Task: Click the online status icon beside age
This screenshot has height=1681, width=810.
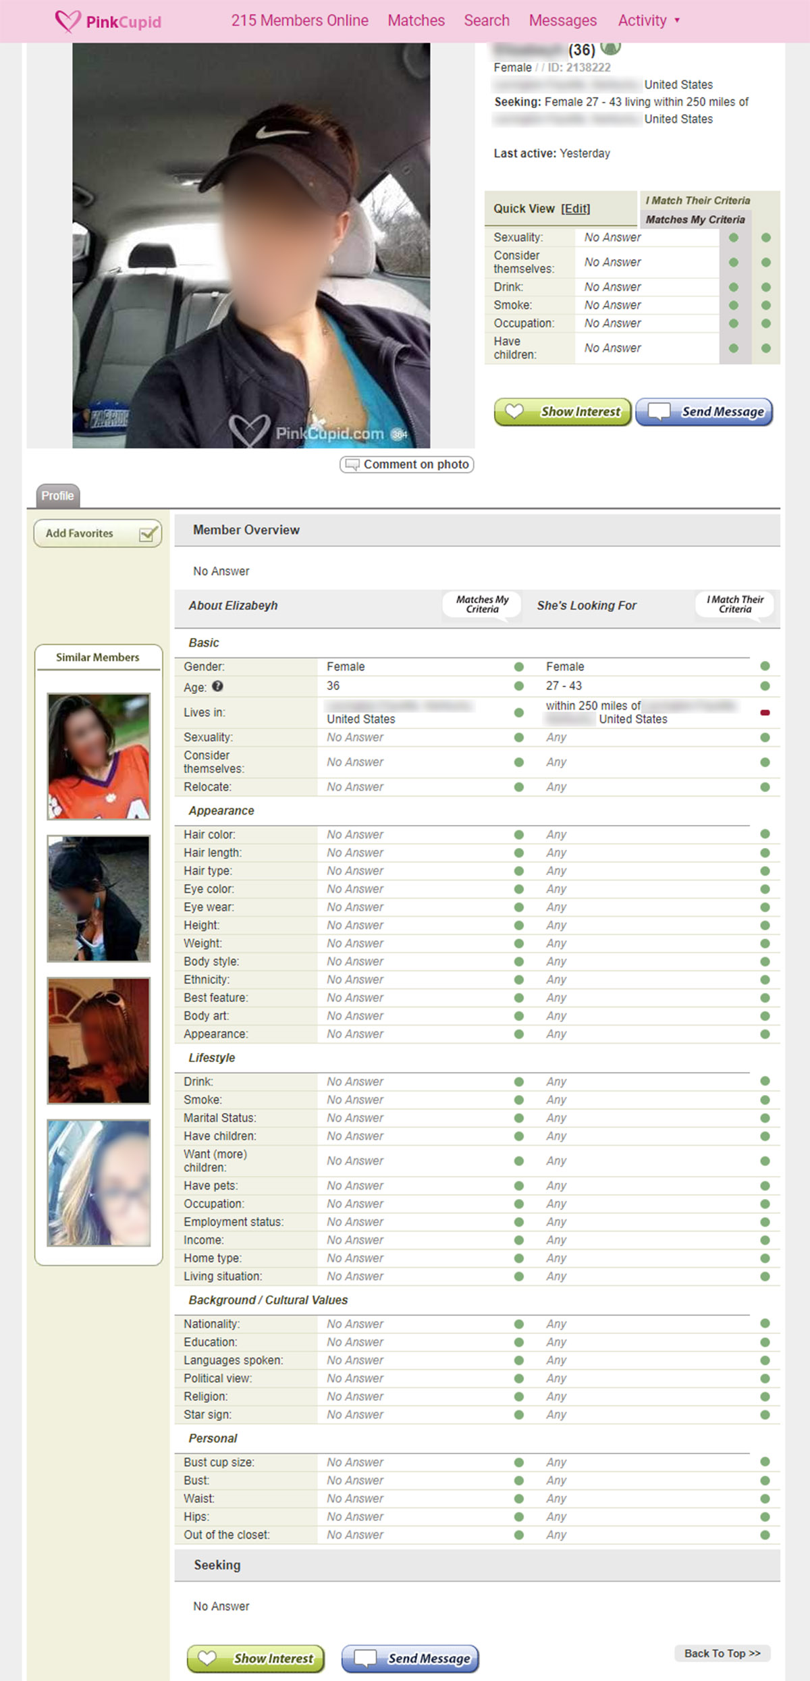Action: coord(610,47)
